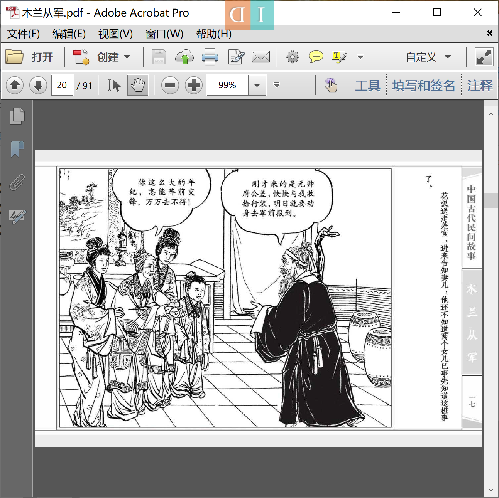Show bookmarks panel
The width and height of the screenshot is (499, 498).
(17, 149)
